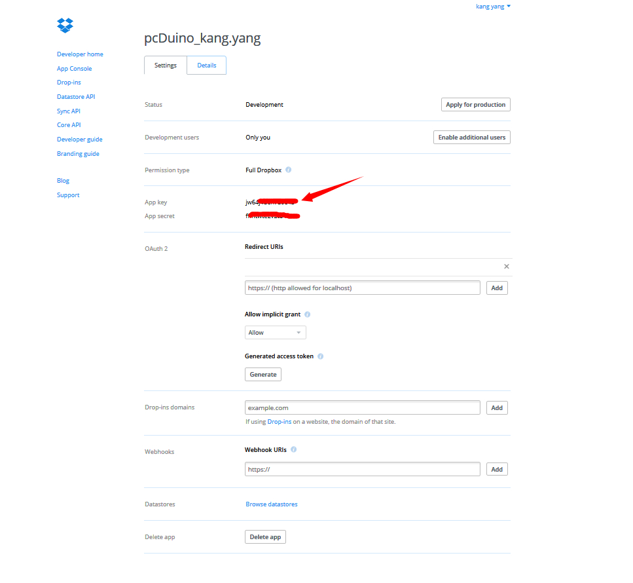Click the OAuth 2 label

(x=156, y=249)
